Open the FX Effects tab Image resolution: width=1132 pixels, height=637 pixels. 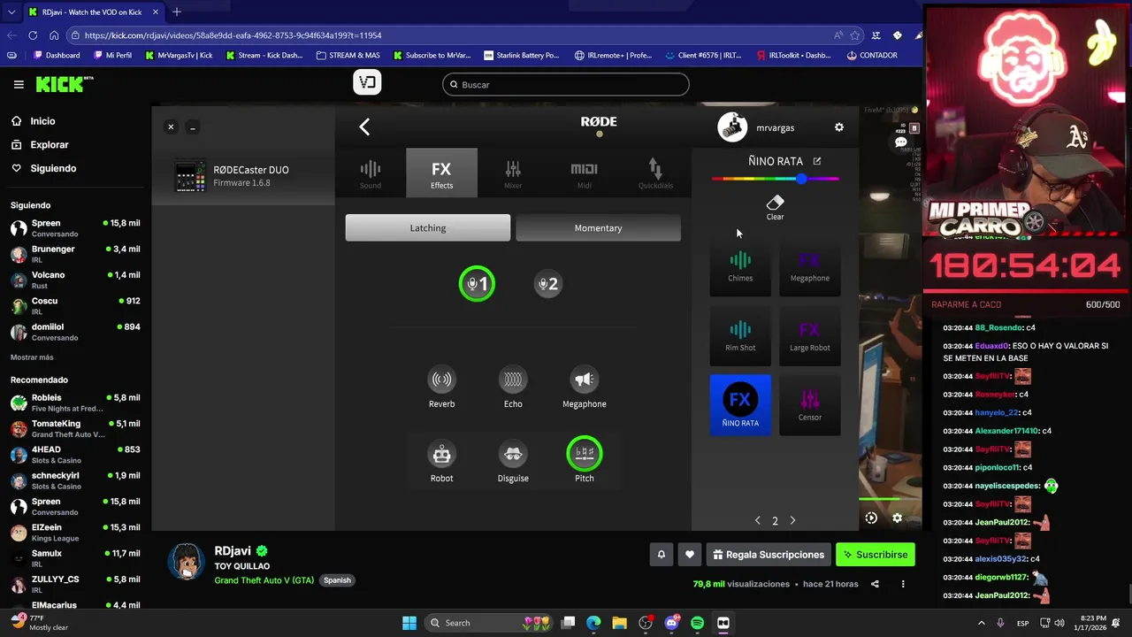coord(441,173)
